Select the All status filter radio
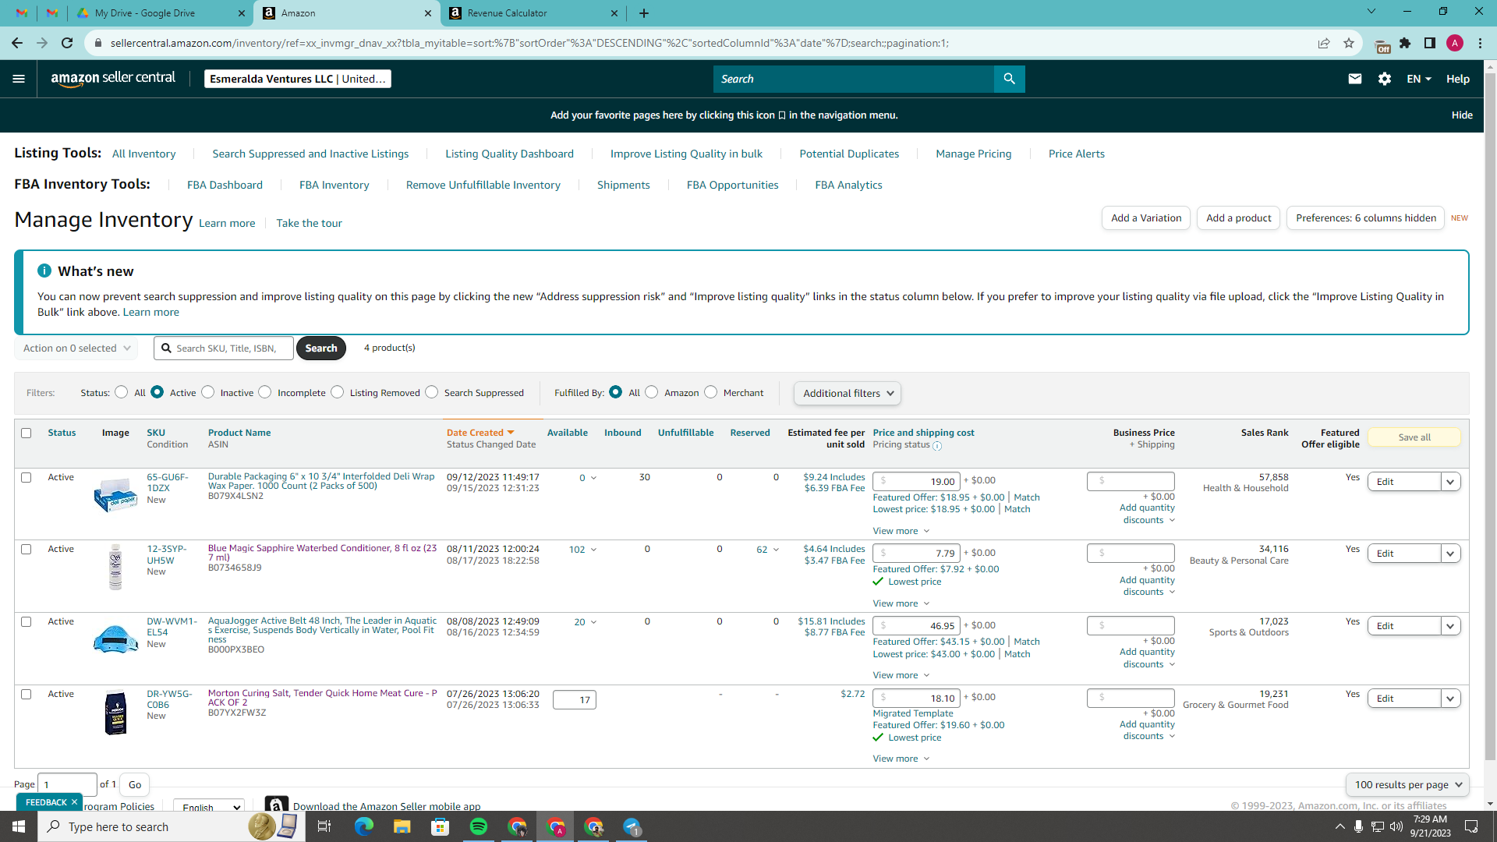Viewport: 1497px width, 842px height. tap(121, 392)
